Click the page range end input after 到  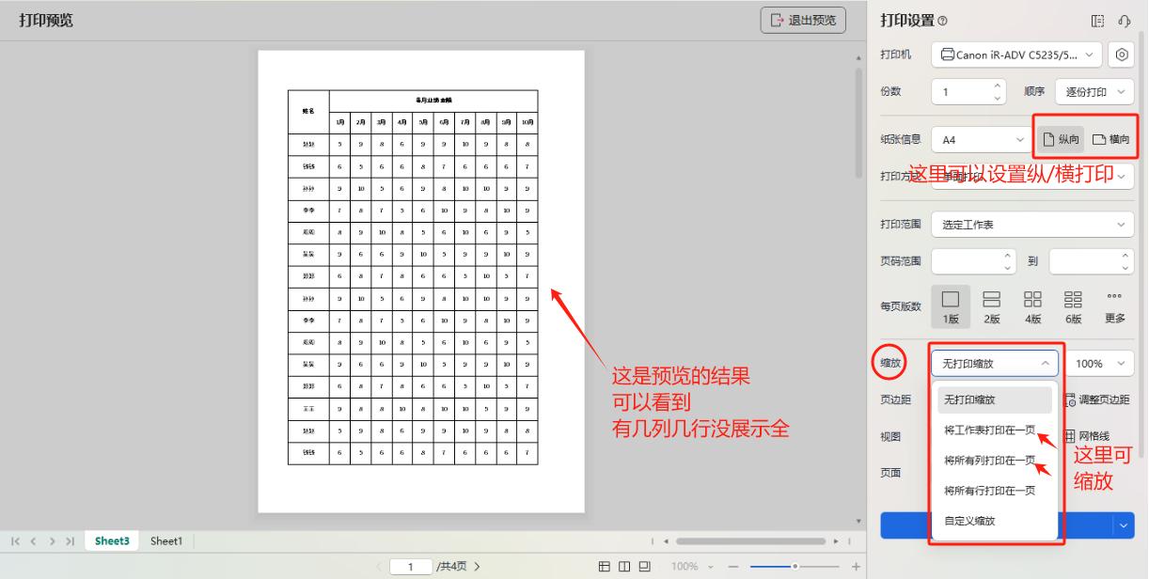point(1084,261)
